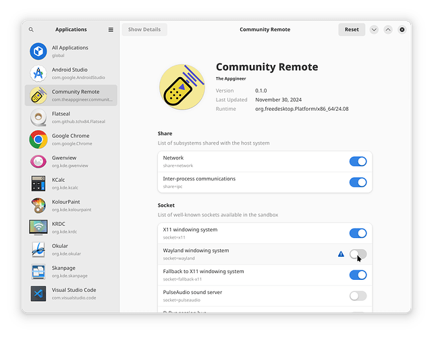Select KRDC in the sidebar list
The height and width of the screenshot is (338, 434).
[x=71, y=227]
